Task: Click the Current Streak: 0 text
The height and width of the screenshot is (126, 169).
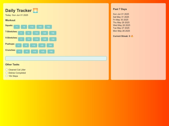Action: pyautogui.click(x=121, y=36)
